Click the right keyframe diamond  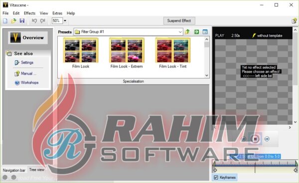296,170
